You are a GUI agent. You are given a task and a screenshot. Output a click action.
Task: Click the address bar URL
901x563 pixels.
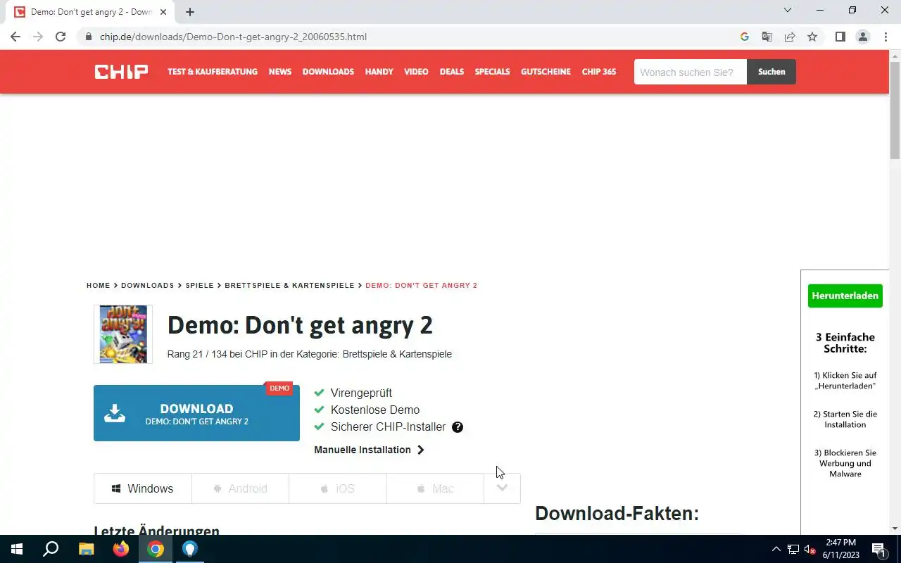(x=233, y=37)
